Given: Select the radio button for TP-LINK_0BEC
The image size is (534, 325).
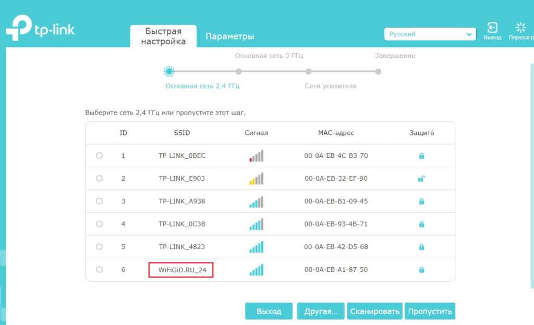Looking at the screenshot, I should [x=99, y=156].
